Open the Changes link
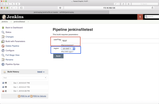 10,37
